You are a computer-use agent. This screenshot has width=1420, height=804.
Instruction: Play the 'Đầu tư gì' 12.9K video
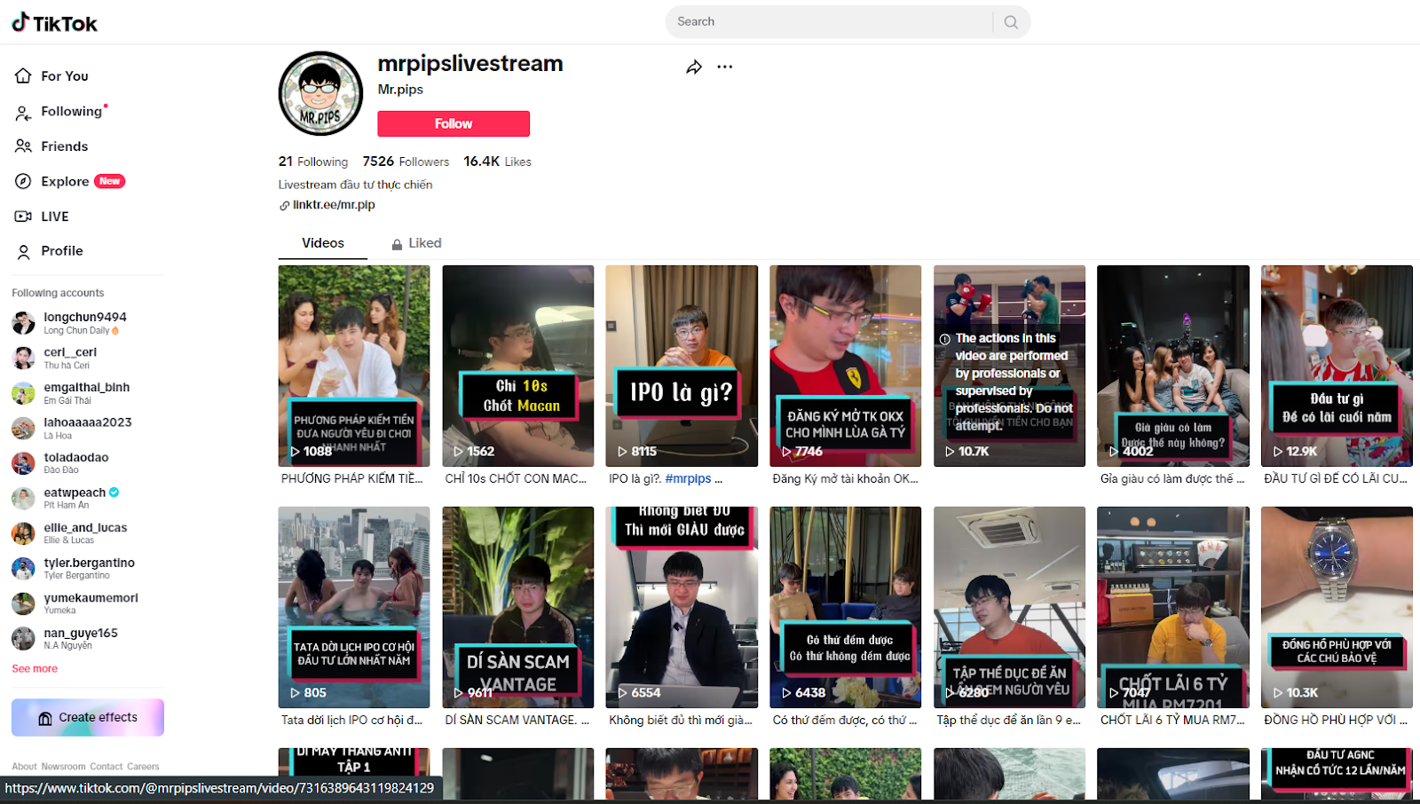[1337, 367]
